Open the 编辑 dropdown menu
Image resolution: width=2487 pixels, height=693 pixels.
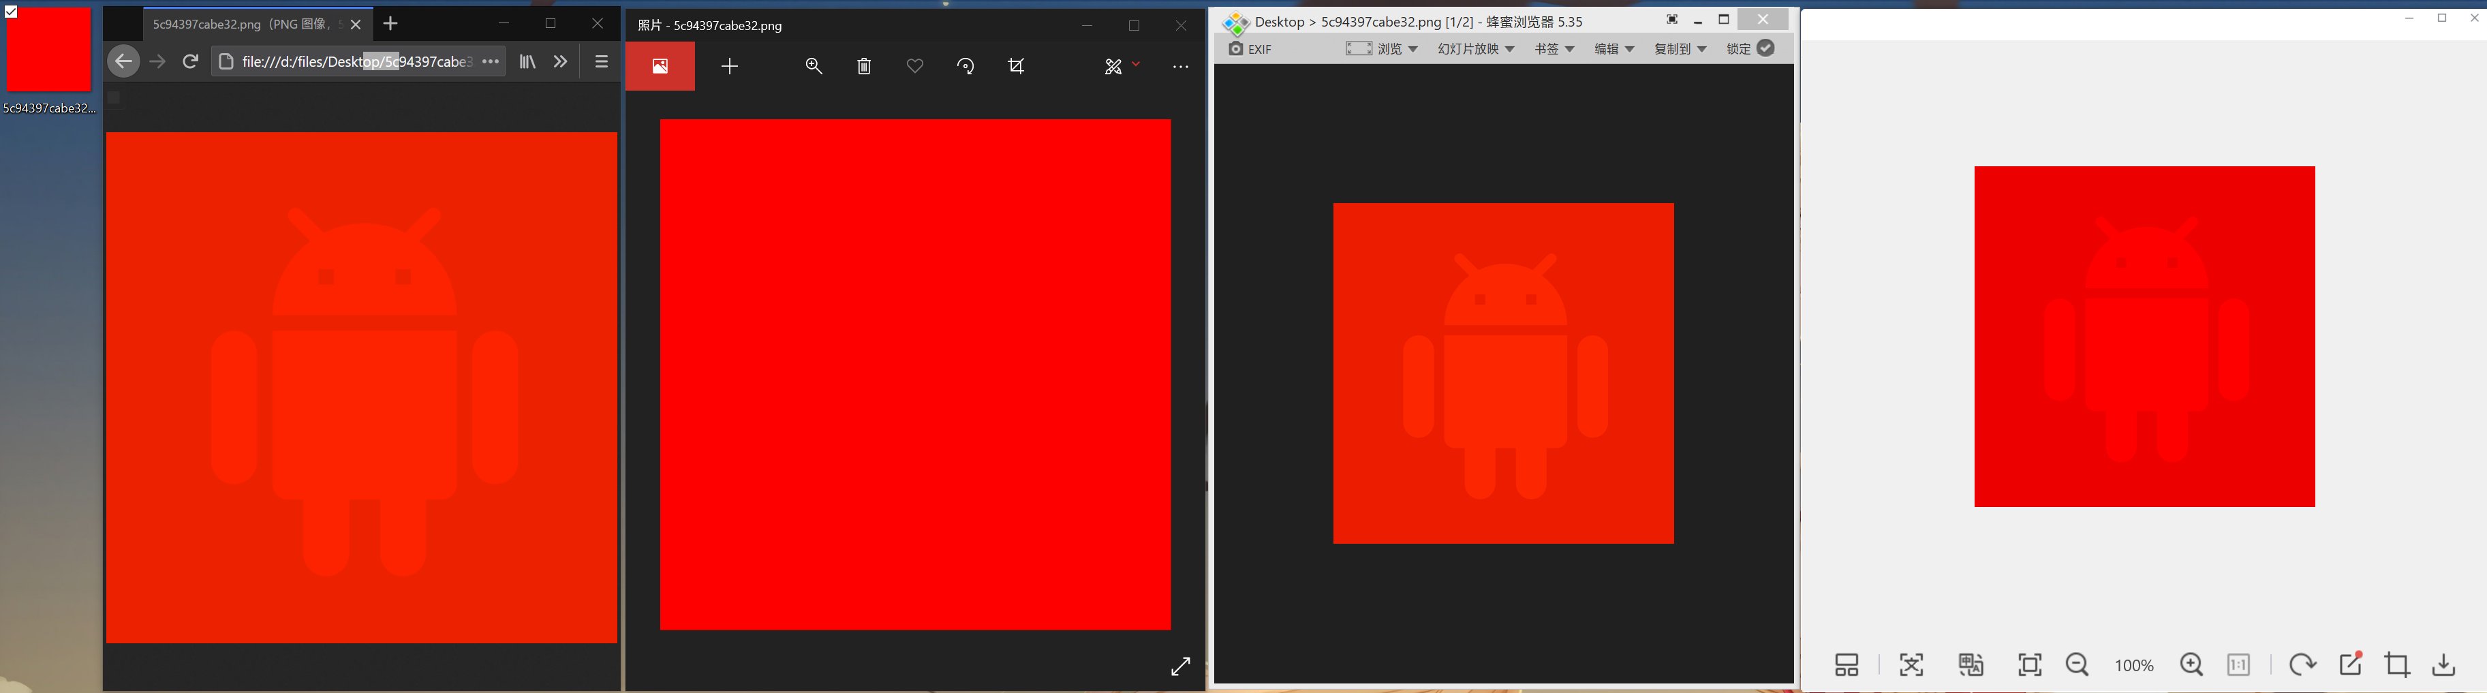tap(1613, 48)
